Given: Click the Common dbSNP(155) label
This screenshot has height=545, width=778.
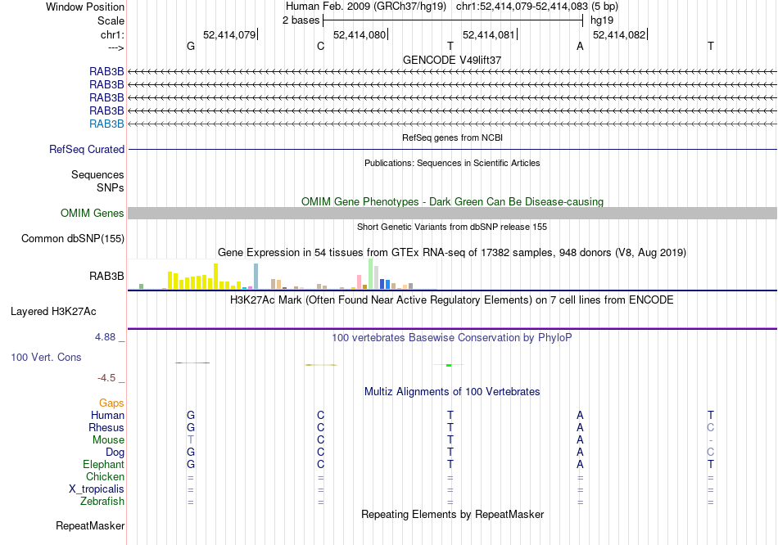Looking at the screenshot, I should point(73,238).
